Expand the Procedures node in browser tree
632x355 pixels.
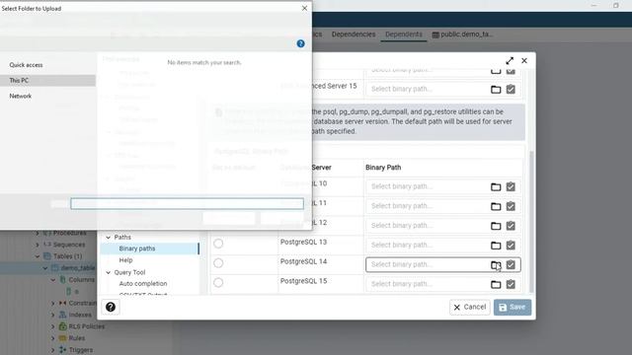pyautogui.click(x=38, y=233)
